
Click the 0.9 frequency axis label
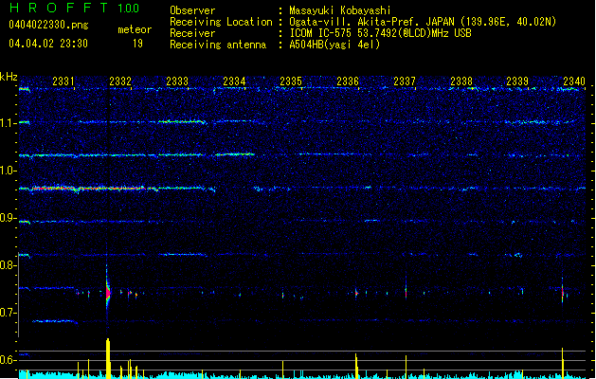click(x=8, y=218)
